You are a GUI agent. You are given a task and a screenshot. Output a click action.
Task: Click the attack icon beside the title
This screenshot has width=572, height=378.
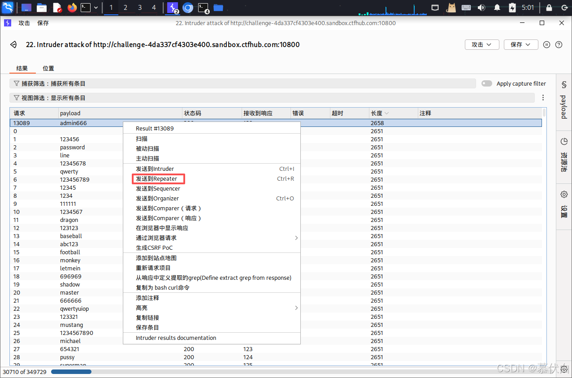pyautogui.click(x=13, y=44)
